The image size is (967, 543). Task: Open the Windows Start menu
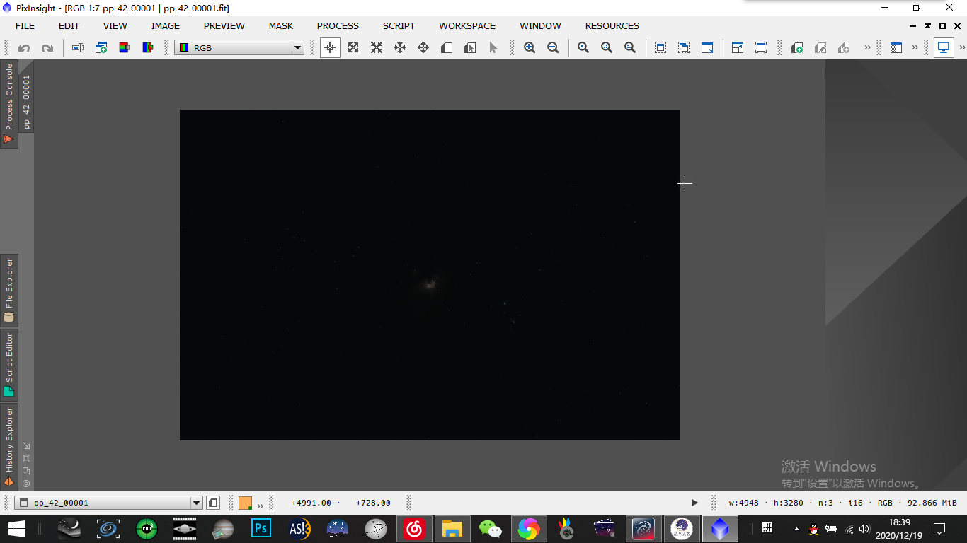click(x=17, y=529)
